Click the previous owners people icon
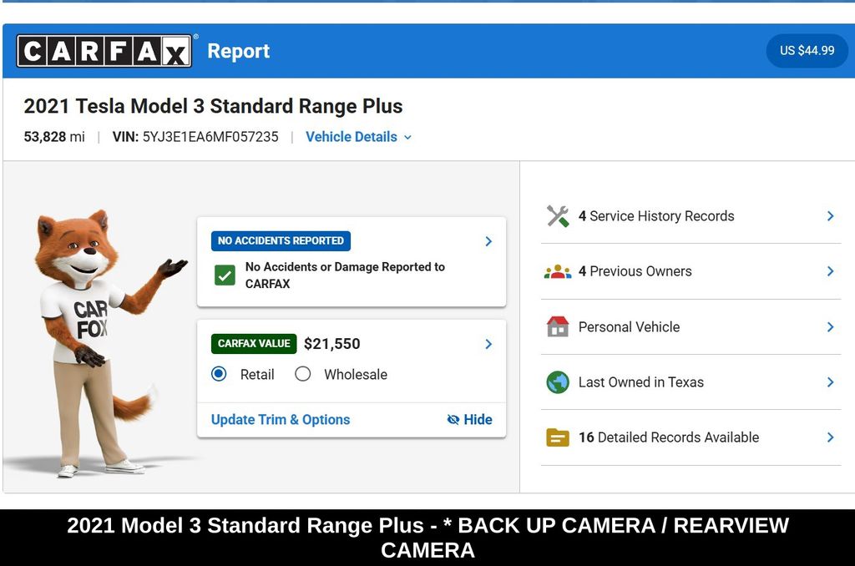 pos(557,271)
